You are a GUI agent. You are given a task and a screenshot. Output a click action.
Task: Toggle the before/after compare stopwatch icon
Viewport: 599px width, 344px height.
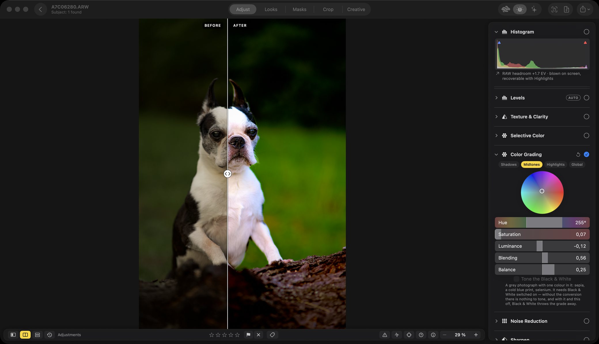point(520,9)
